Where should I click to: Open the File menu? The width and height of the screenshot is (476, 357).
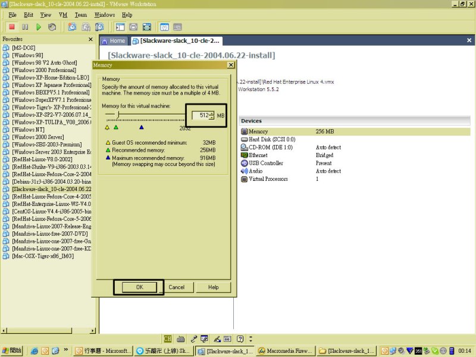point(12,15)
